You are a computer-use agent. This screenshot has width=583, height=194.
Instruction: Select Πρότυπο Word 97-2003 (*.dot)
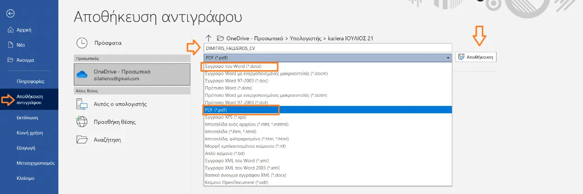[x=328, y=102]
